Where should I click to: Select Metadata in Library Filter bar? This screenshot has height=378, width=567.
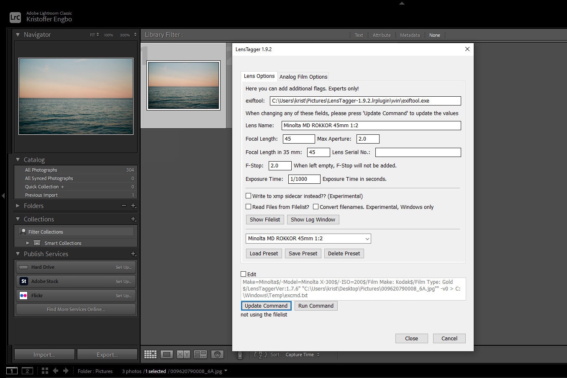coord(410,35)
